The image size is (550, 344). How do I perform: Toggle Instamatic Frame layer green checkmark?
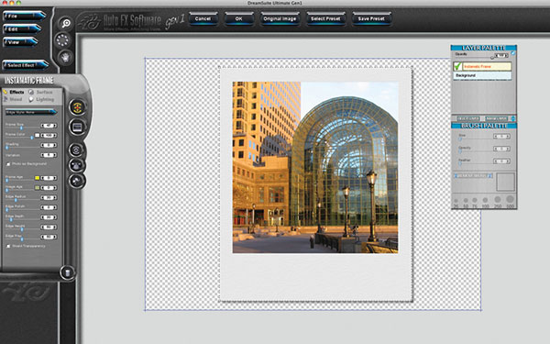457,66
